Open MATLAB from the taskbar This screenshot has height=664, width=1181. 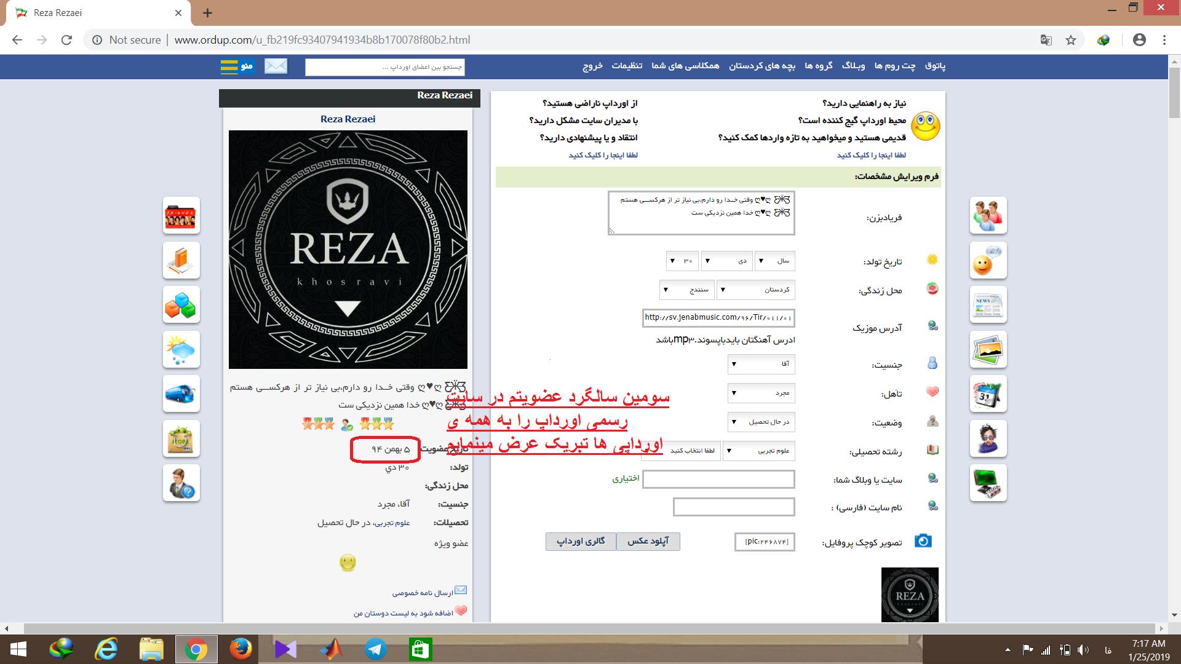click(x=331, y=649)
